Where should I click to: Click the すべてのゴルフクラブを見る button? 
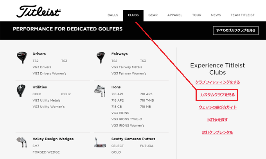coord(236,30)
